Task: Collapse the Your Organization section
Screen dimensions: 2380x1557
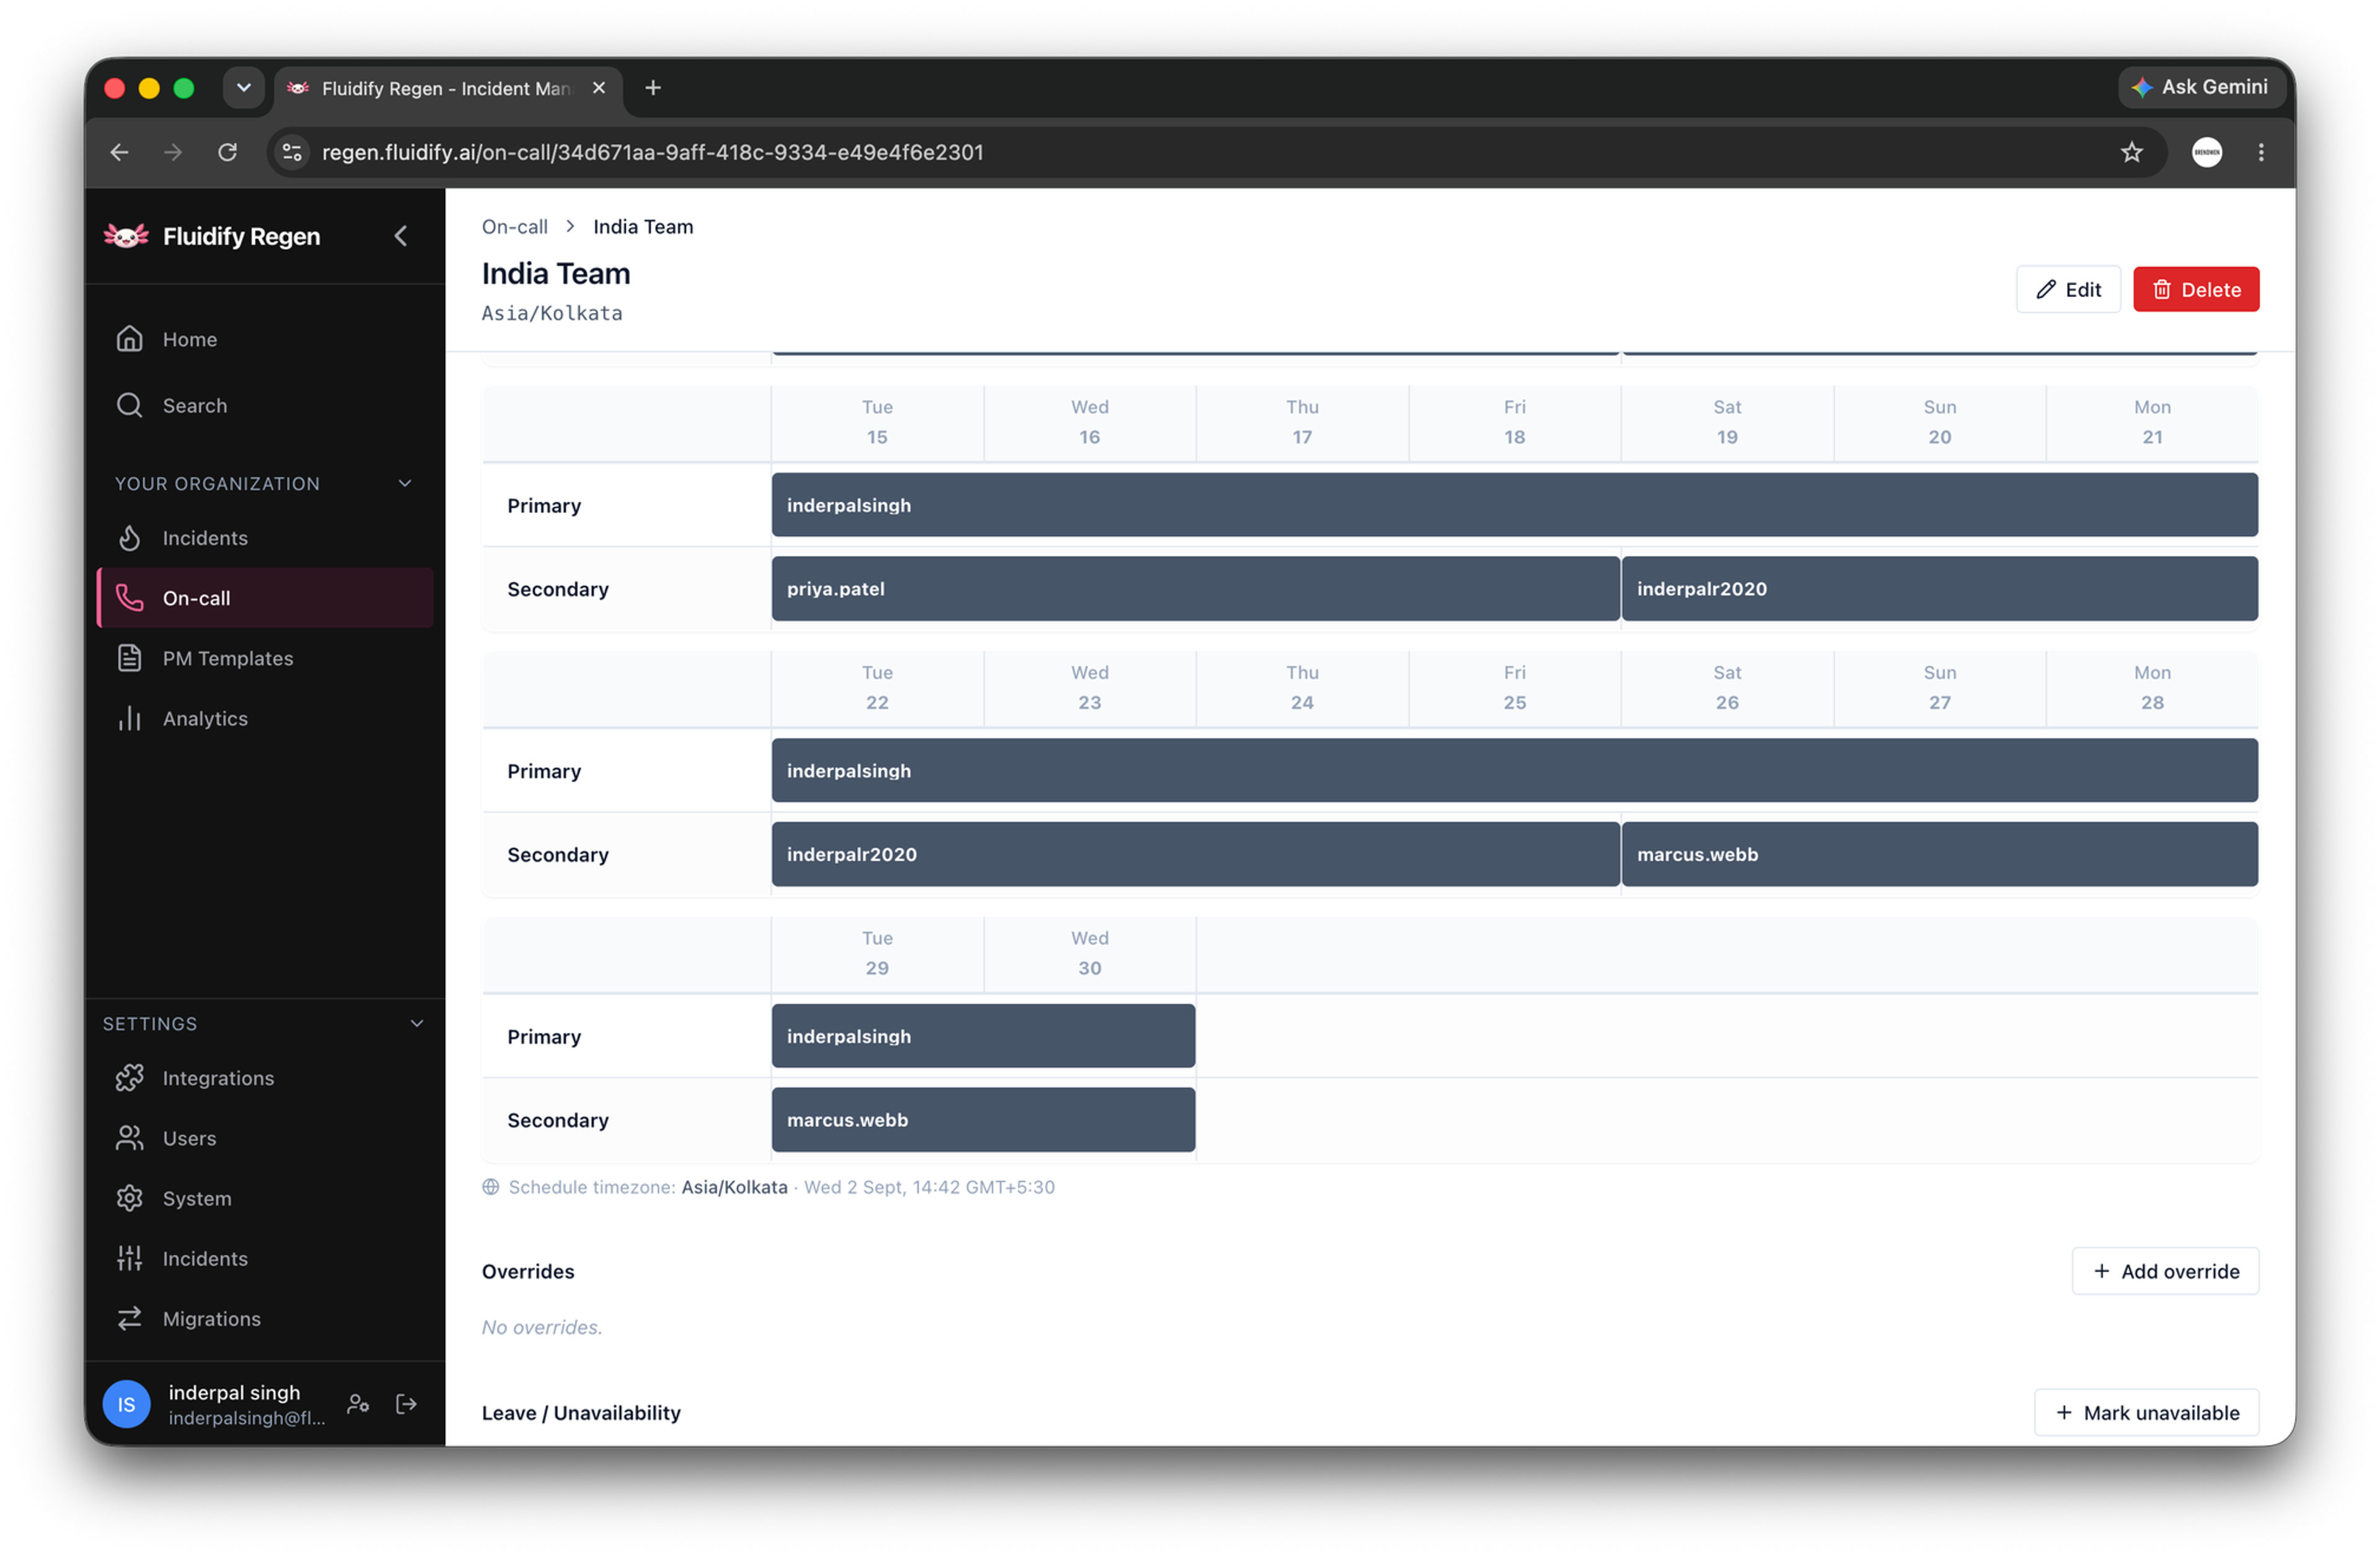Action: (x=405, y=483)
